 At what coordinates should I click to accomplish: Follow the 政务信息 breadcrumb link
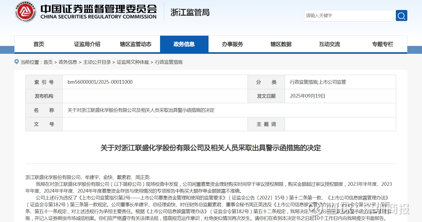pyautogui.click(x=68, y=62)
